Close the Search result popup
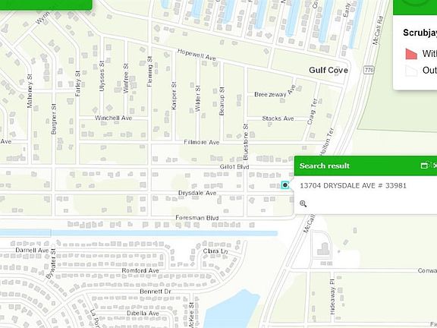437x328 pixels. pyautogui.click(x=435, y=166)
